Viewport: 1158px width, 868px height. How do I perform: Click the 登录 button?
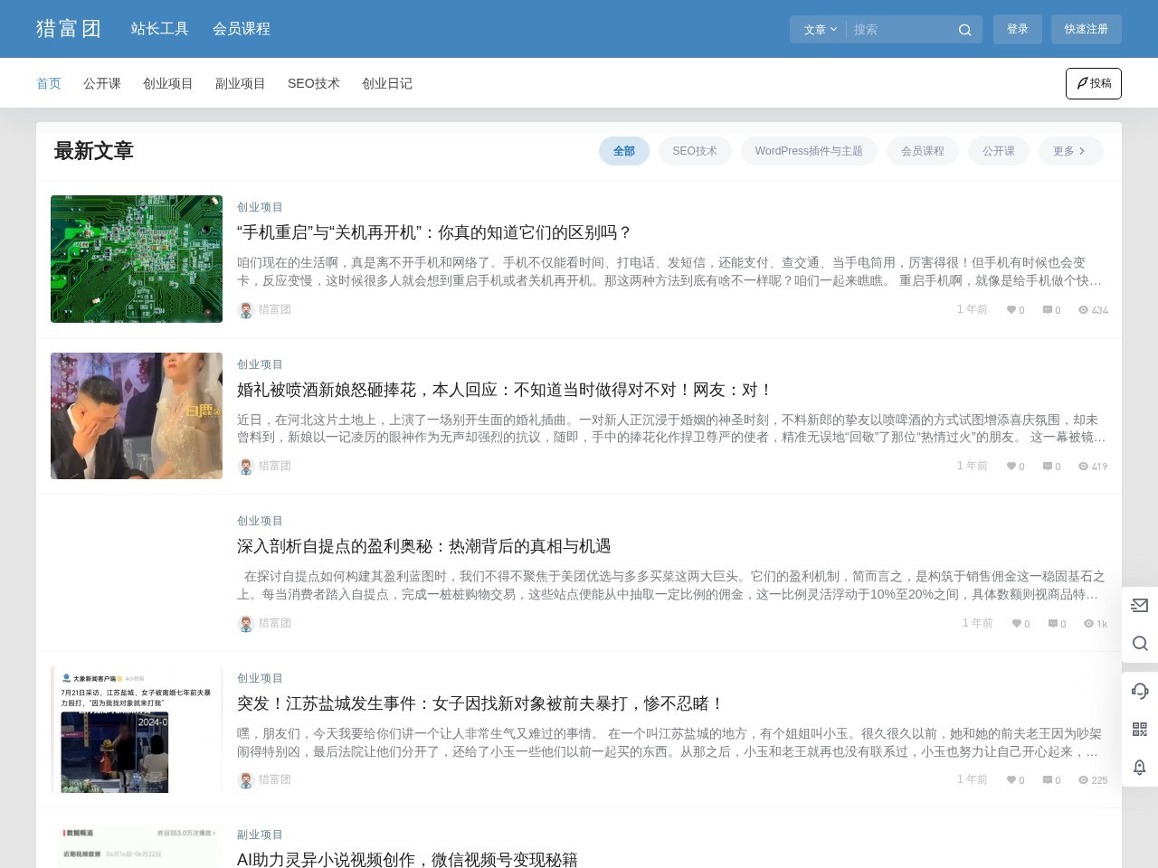1018,29
